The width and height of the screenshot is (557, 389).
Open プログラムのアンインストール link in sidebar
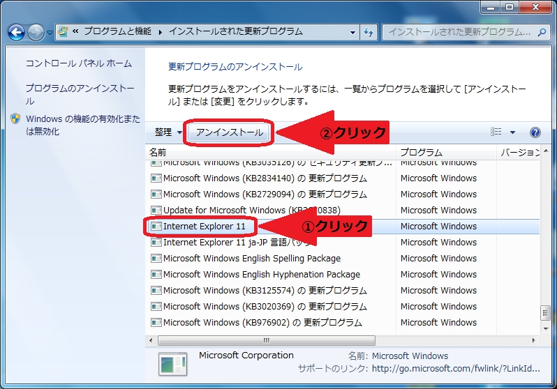point(80,94)
